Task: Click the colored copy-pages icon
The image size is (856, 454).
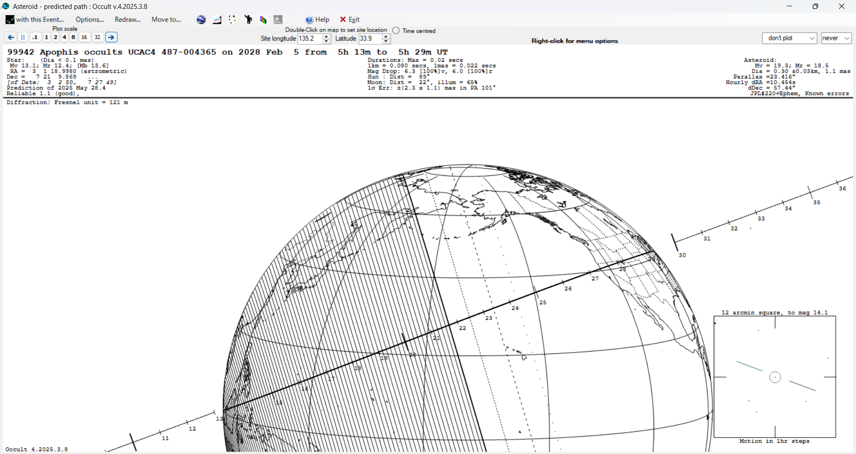Action: pyautogui.click(x=263, y=20)
